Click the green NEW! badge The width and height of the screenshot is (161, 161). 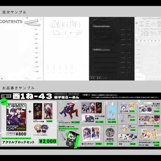pyautogui.click(x=4, y=102)
